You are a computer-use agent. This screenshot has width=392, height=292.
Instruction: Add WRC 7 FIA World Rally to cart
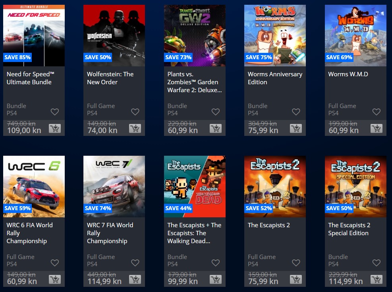pyautogui.click(x=135, y=280)
